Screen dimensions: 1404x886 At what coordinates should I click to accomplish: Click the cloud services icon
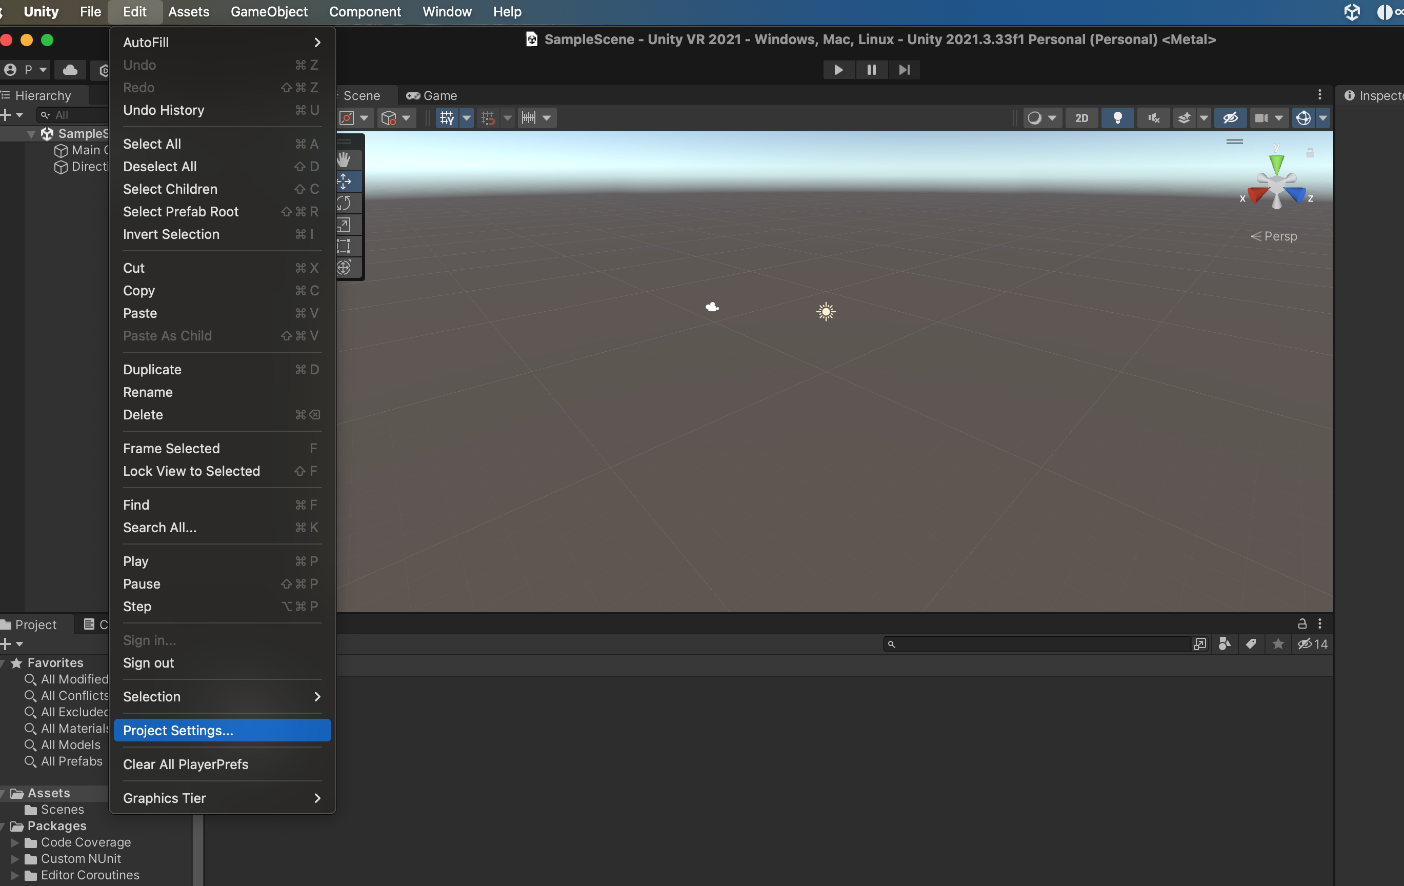(x=71, y=70)
